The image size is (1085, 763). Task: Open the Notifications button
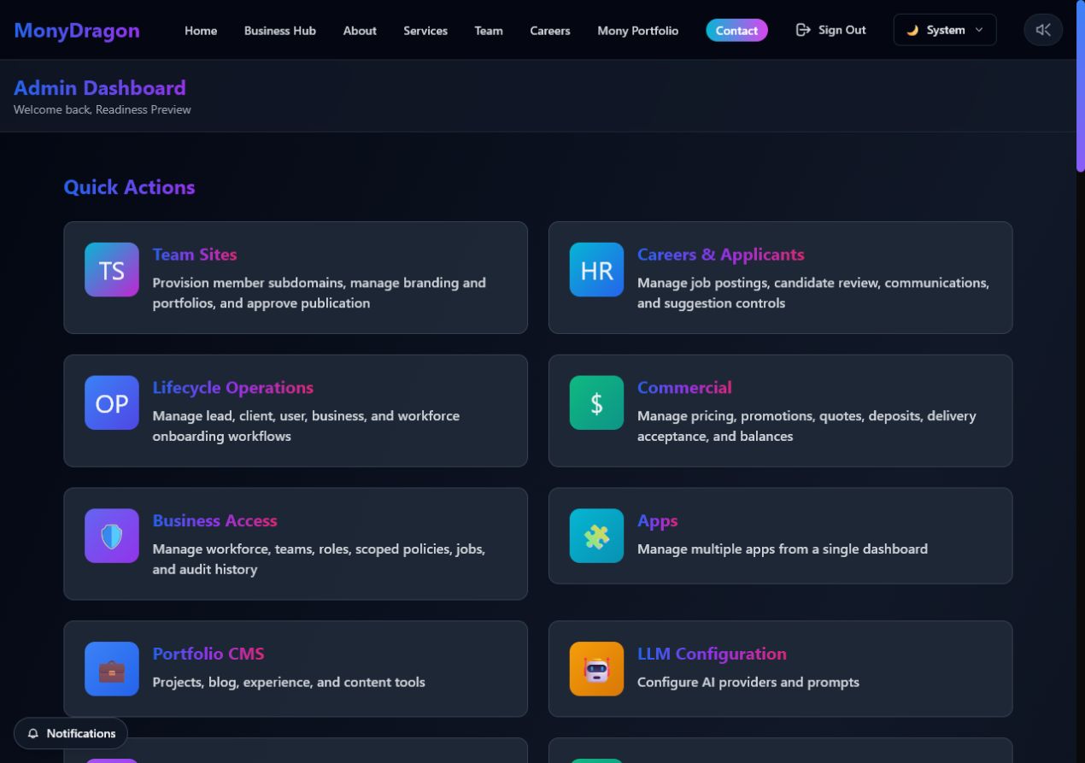pos(71,734)
